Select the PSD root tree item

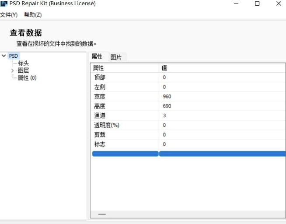(x=14, y=56)
